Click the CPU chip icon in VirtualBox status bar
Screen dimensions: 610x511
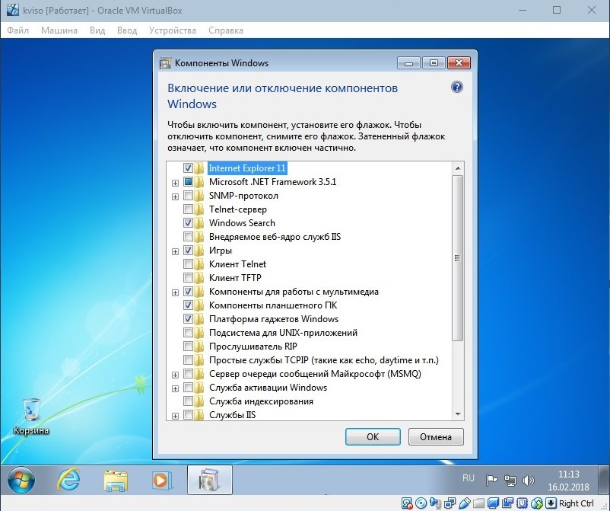[522, 503]
